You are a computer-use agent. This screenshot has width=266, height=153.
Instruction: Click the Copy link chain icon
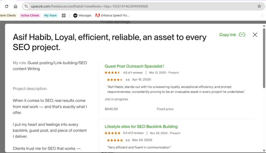(242, 35)
